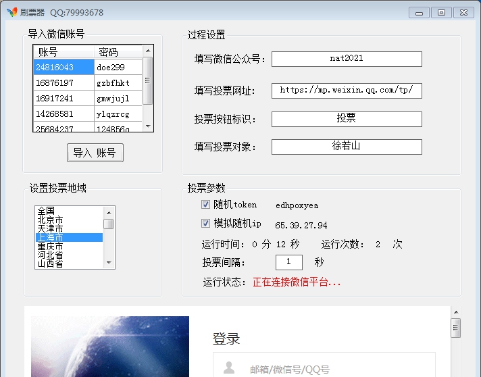Viewport: 481px width, 377px height.
Task: Click the region list scrollbar thumb
Action: (x=109, y=224)
